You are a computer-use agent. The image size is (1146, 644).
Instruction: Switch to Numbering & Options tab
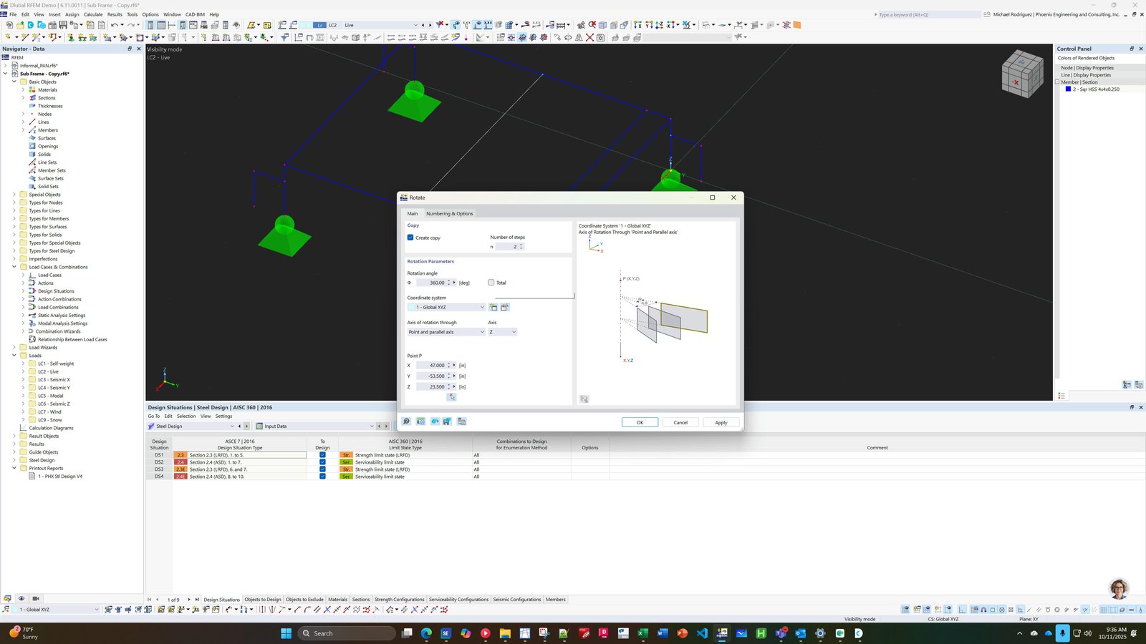[x=449, y=213]
